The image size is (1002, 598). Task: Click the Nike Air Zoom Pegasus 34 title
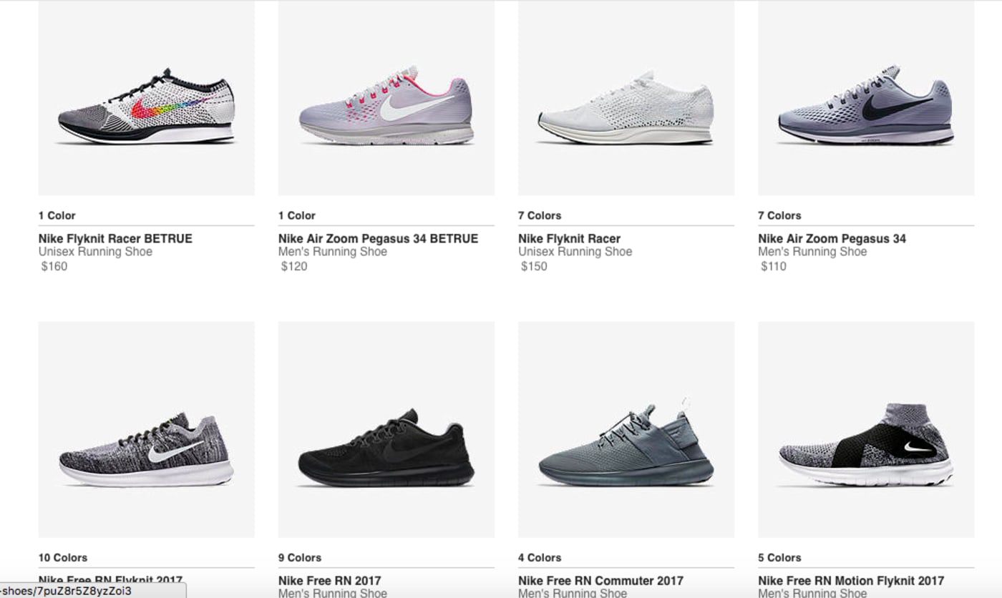[832, 238]
